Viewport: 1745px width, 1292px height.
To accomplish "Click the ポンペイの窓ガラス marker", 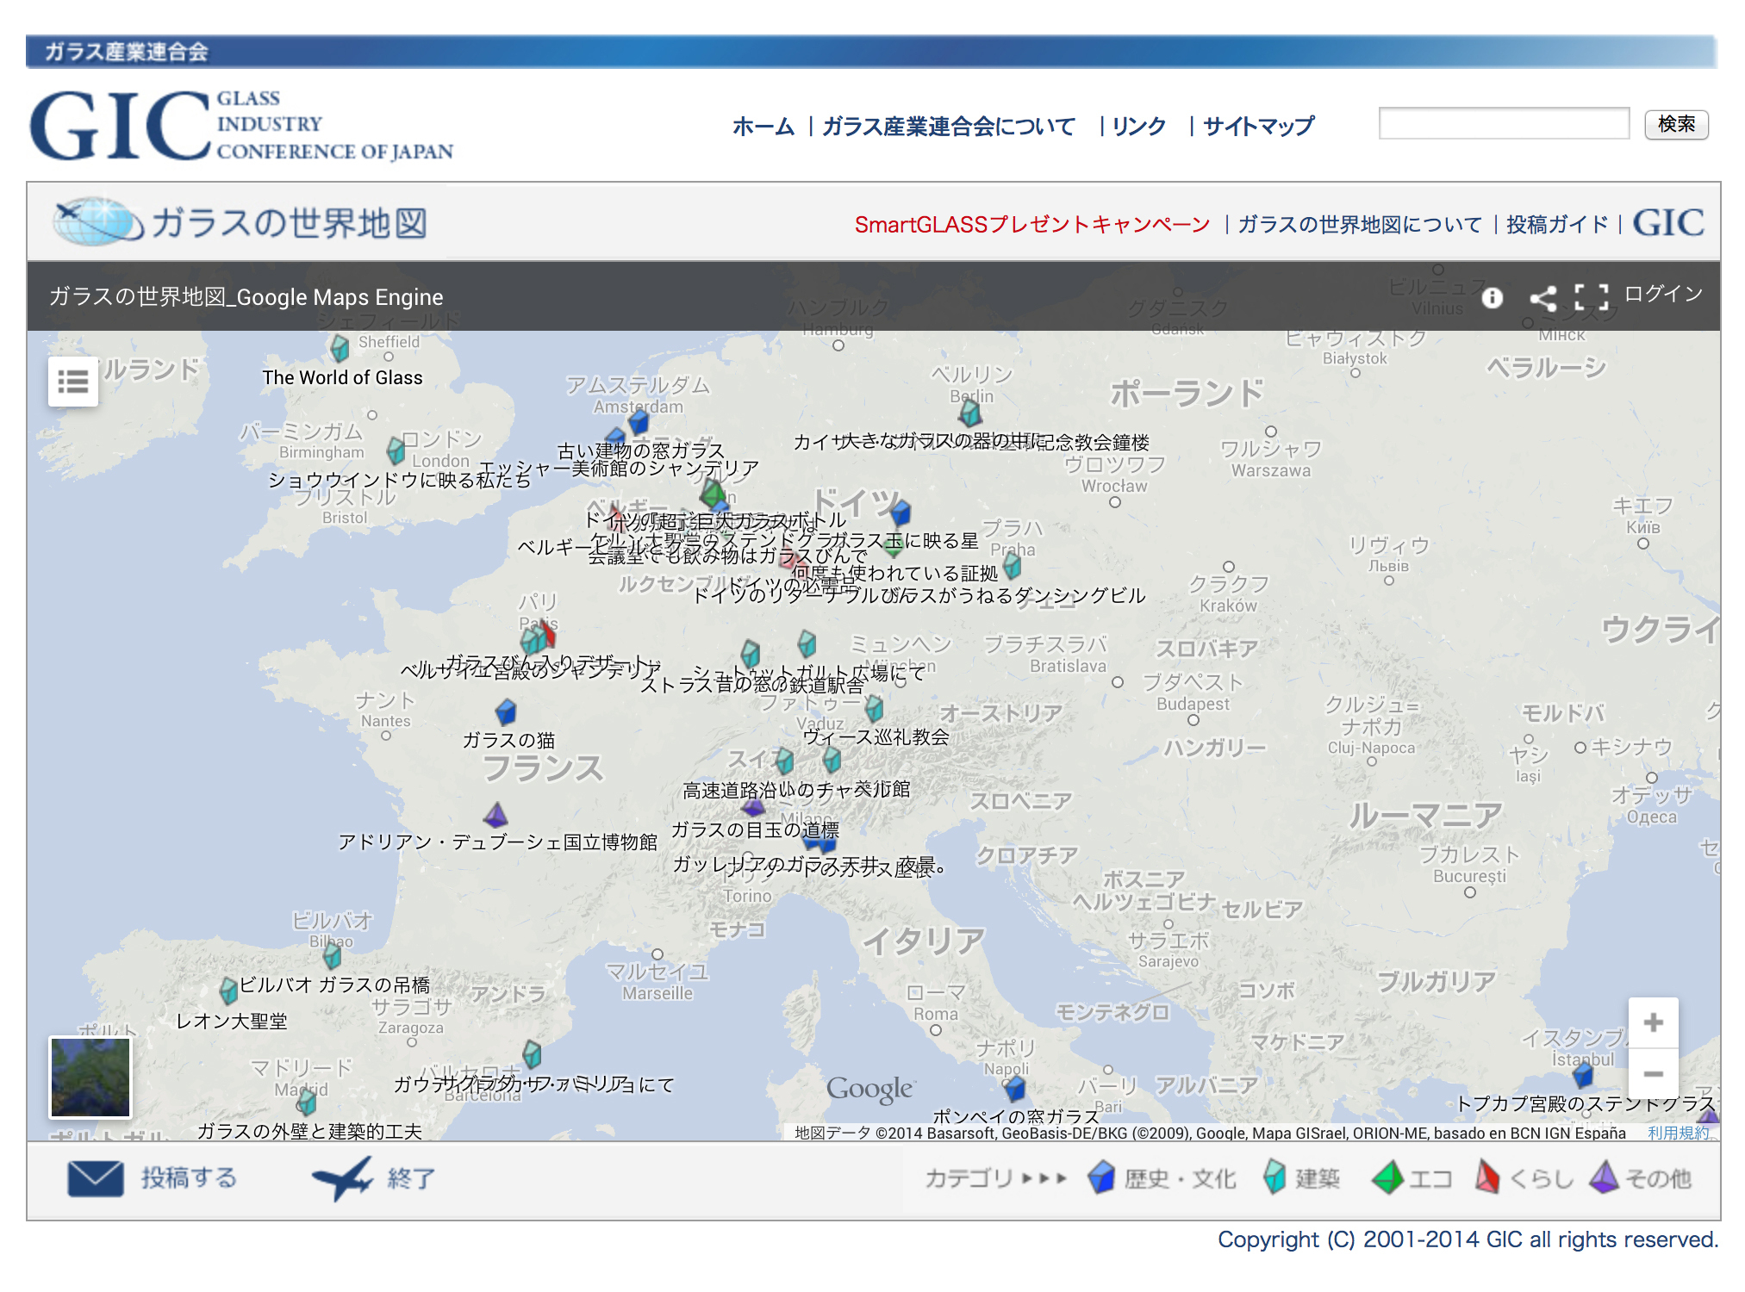I will click(1016, 1089).
